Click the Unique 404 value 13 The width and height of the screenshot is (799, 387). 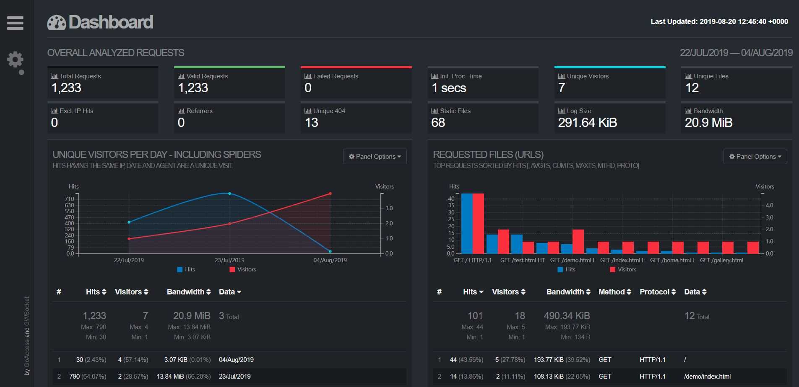[x=311, y=123]
